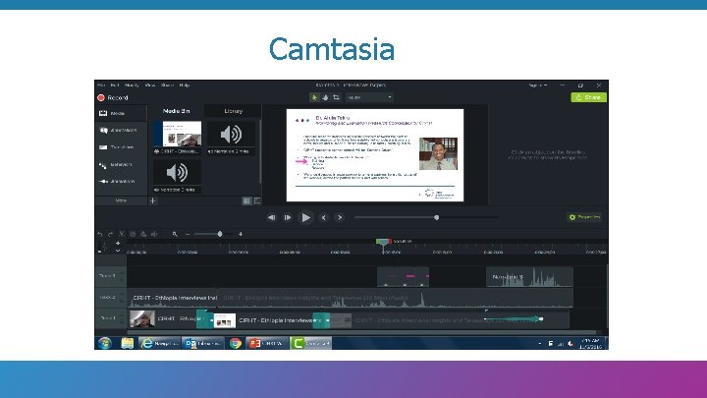Viewport: 707px width, 398px height.
Task: Open the View menu
Action: coord(150,85)
